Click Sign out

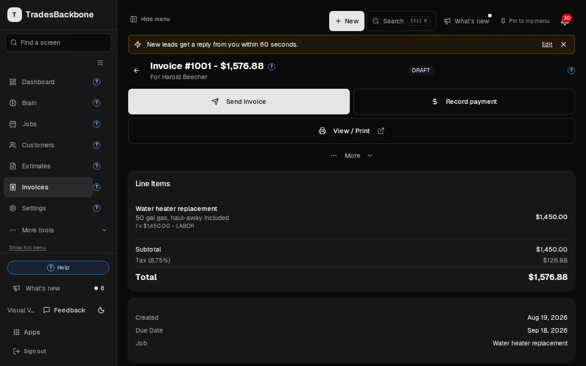tap(30, 351)
